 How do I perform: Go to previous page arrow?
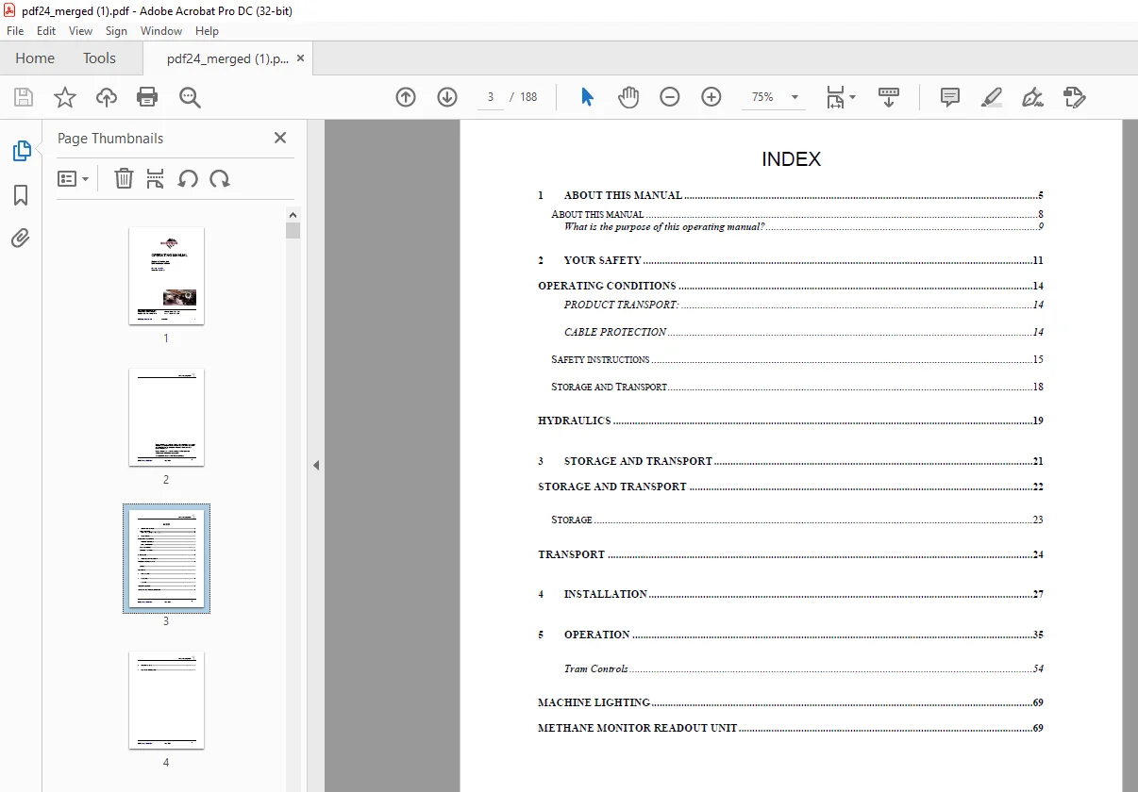(406, 97)
